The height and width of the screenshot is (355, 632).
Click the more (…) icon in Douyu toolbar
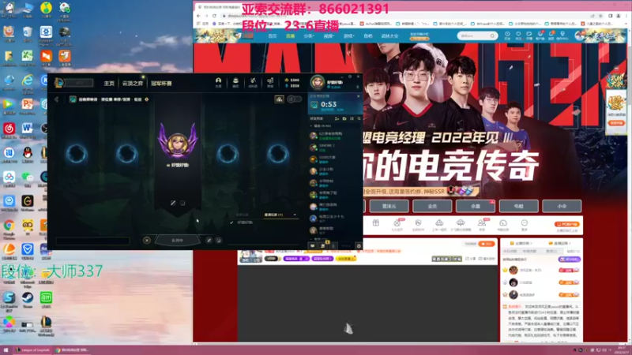(525, 223)
